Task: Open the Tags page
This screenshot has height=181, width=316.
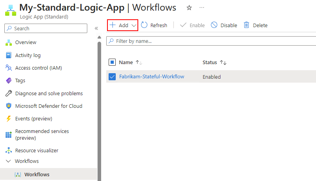Action: (x=20, y=81)
